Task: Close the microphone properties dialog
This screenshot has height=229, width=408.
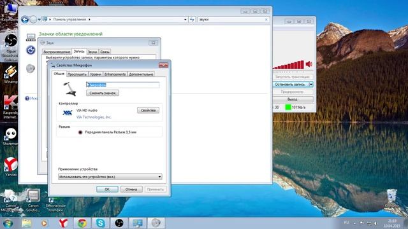Action: (x=163, y=65)
